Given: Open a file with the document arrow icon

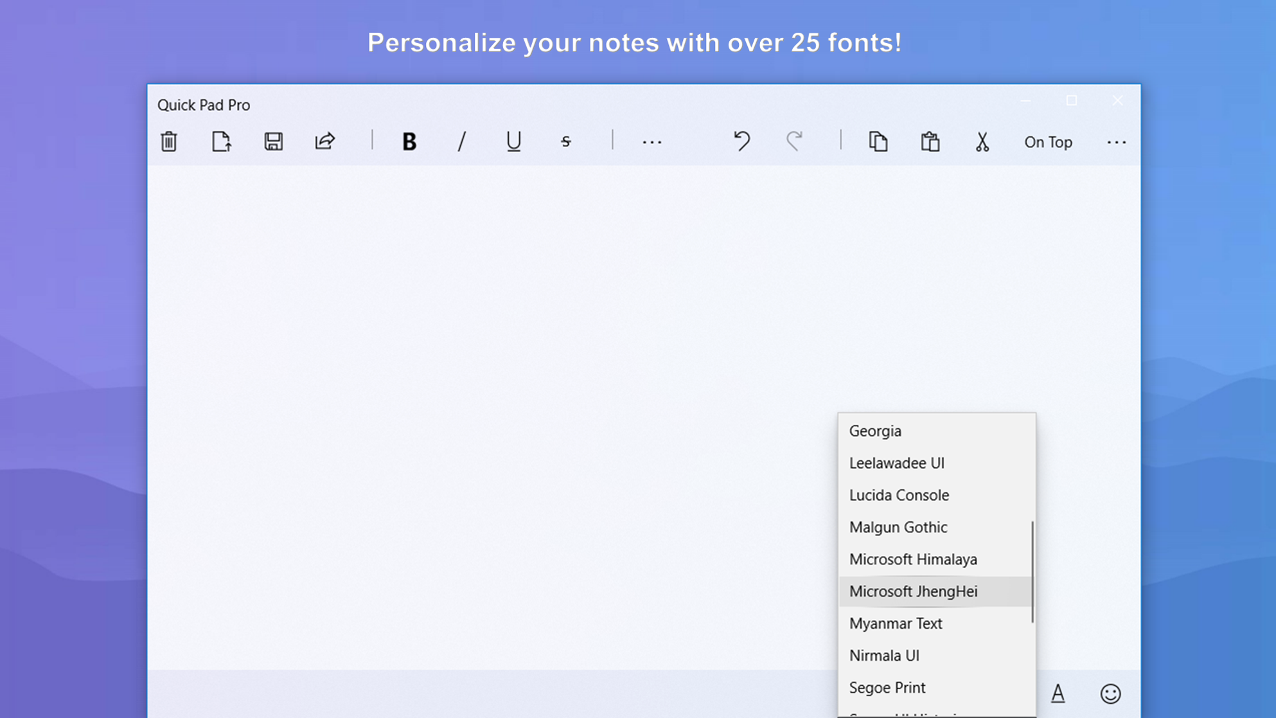Looking at the screenshot, I should click(222, 141).
